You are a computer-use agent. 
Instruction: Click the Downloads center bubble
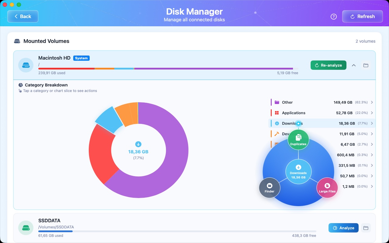(x=298, y=173)
